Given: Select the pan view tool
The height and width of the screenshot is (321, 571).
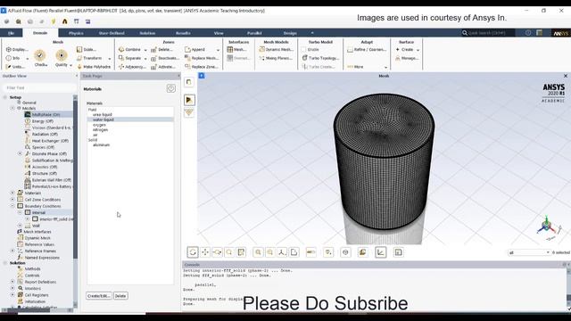Looking at the screenshot, I should (x=205, y=252).
